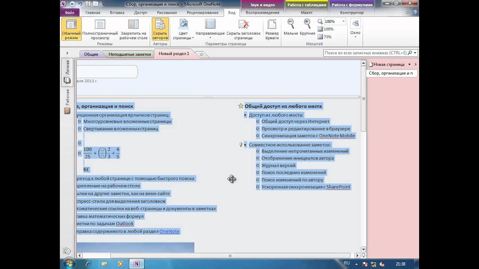Toggle Скрыть авторов button
This screenshot has width=479, height=269.
click(x=160, y=29)
